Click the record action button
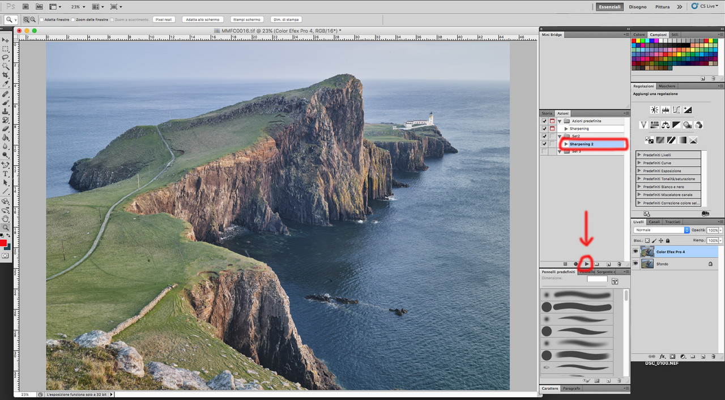 coord(575,264)
